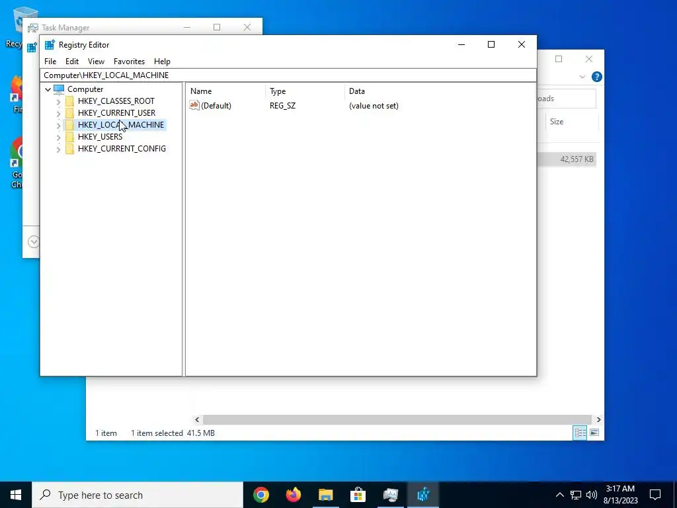Viewport: 677px width, 508px height.
Task: Open the File menu
Action: coord(50,62)
